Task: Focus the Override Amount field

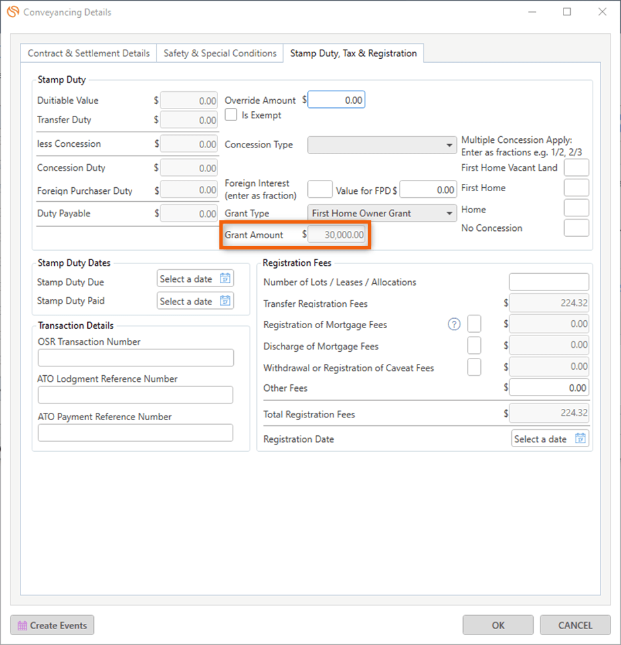Action: click(336, 100)
